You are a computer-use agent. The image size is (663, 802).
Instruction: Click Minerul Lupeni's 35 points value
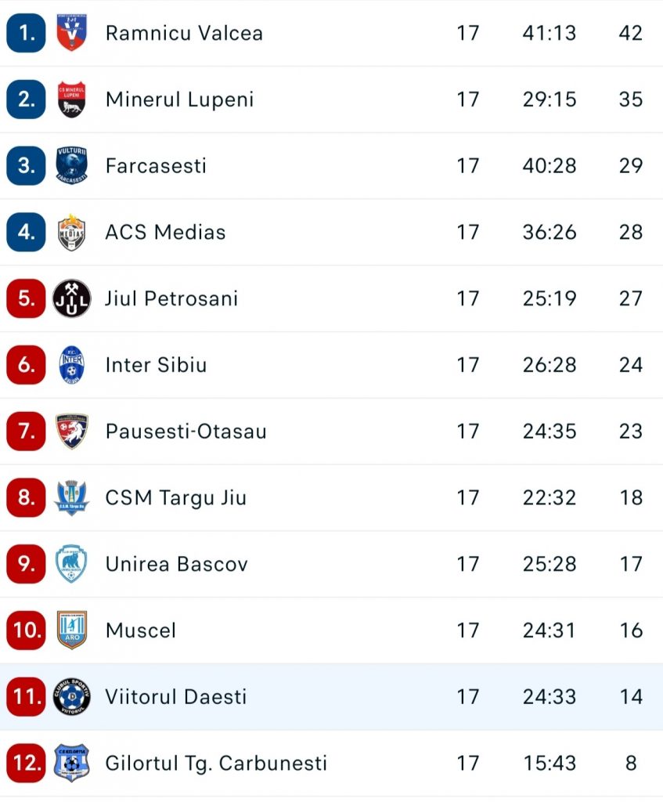631,99
